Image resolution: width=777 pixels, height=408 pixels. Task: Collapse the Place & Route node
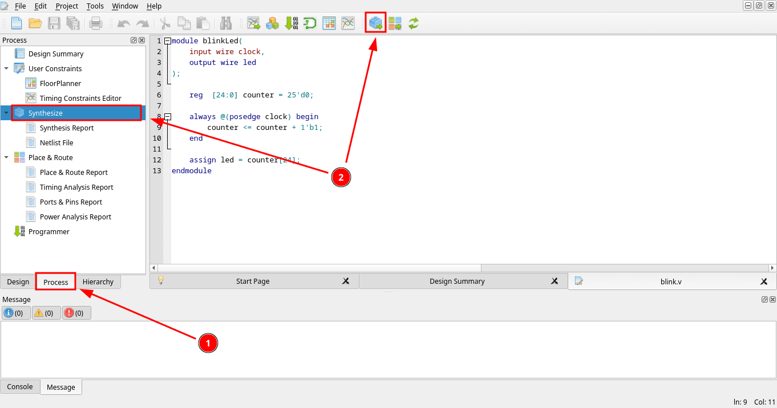click(6, 157)
